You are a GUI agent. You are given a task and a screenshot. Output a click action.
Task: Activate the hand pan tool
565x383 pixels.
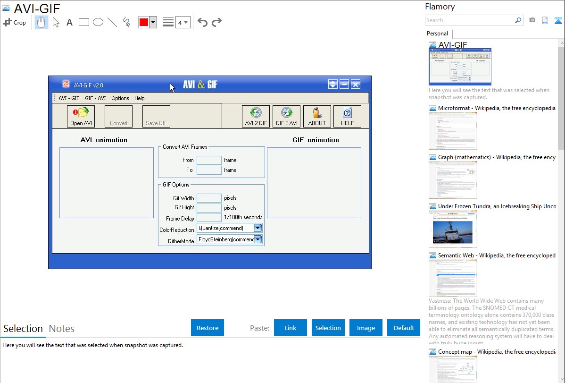(x=41, y=22)
